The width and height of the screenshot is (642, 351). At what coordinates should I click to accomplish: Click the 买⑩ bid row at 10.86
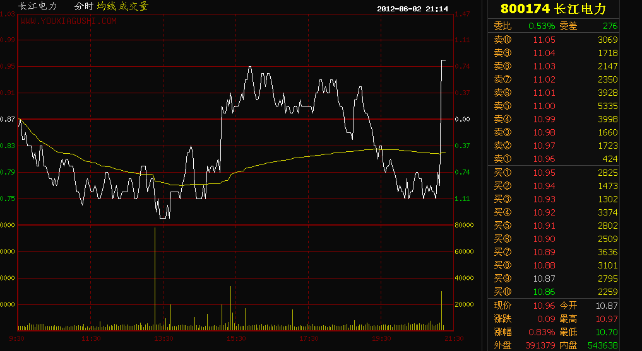pos(556,292)
